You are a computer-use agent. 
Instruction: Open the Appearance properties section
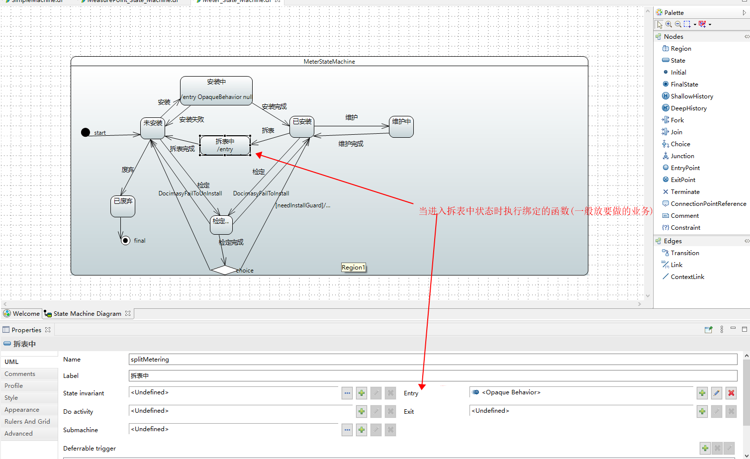click(x=29, y=409)
